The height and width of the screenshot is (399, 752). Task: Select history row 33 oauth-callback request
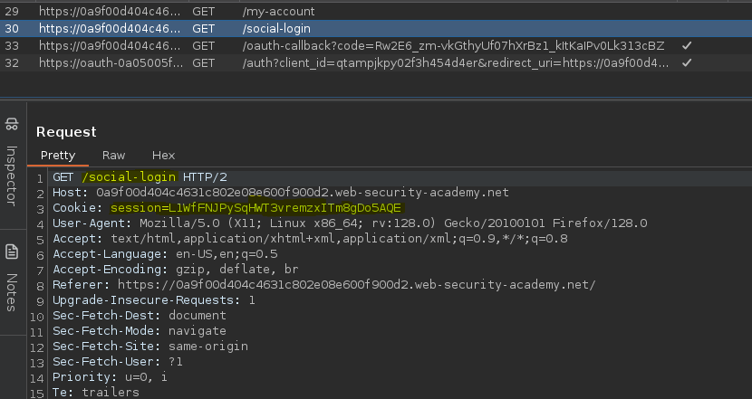click(376, 45)
